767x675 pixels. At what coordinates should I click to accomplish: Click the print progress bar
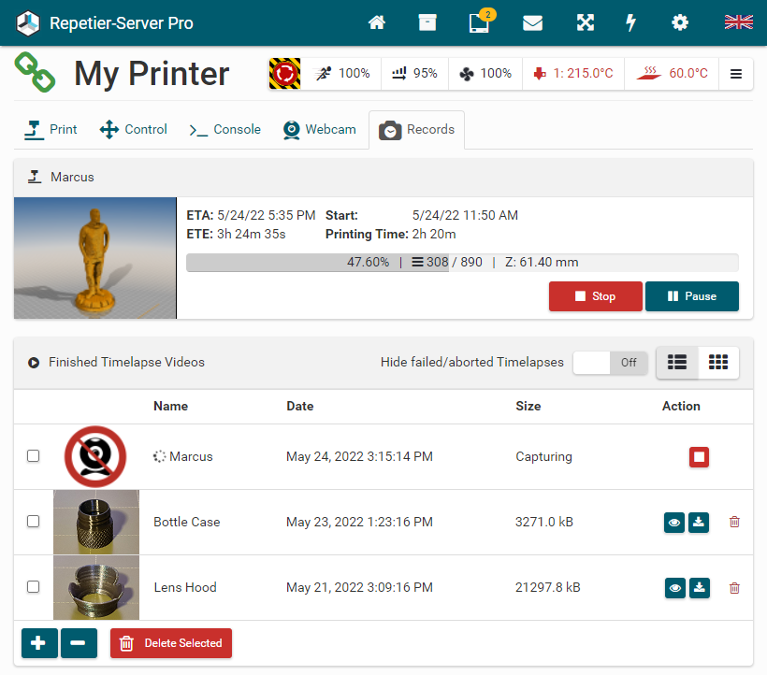coord(462,263)
